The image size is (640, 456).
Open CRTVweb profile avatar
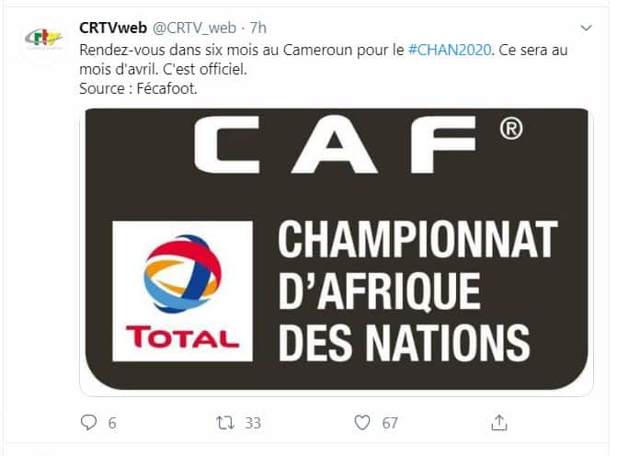tap(43, 40)
